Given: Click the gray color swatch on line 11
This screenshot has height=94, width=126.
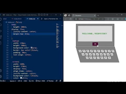Looking at the screenshot, I should pos(31,48).
